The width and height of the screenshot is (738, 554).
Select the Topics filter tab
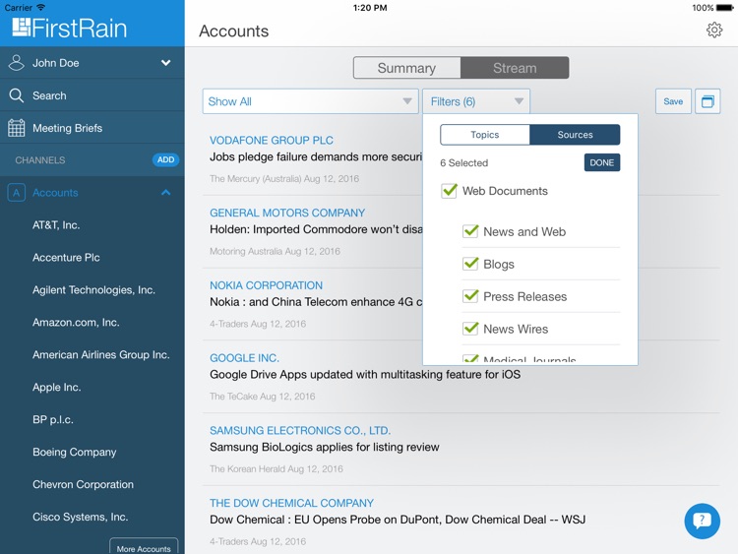(485, 135)
